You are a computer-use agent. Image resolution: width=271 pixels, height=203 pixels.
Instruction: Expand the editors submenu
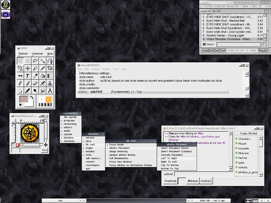[x=70, y=127]
